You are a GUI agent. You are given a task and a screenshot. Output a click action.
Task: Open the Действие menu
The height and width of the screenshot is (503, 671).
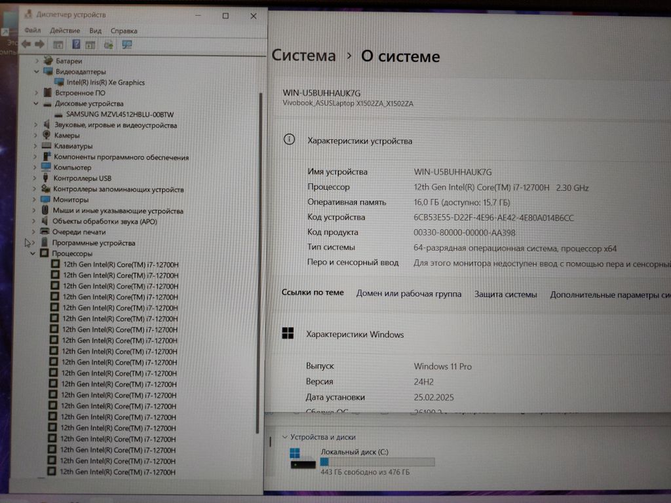click(65, 30)
